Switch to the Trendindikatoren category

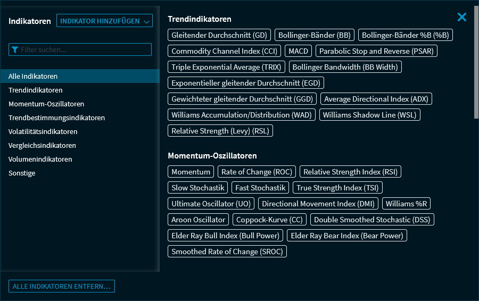[35, 90]
